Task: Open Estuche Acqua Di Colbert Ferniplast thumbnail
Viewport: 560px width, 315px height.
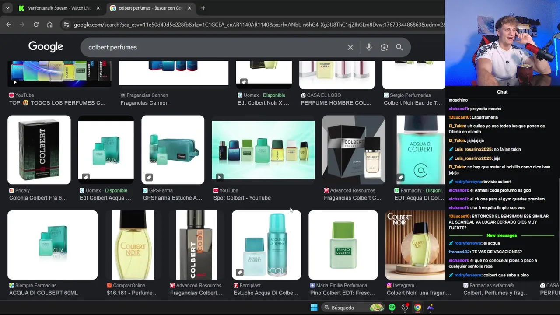Action: coord(266,245)
